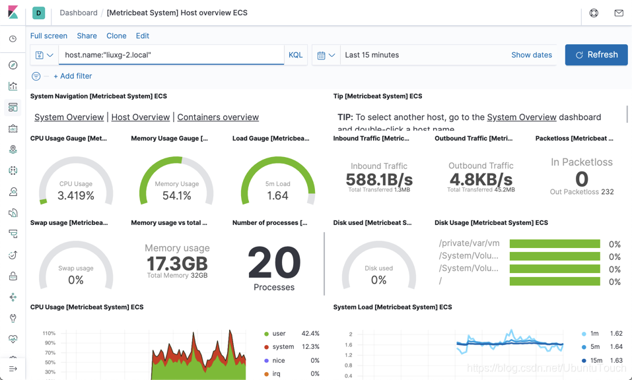Open APM icon in sidebar
The image size is (632, 380).
[13, 234]
